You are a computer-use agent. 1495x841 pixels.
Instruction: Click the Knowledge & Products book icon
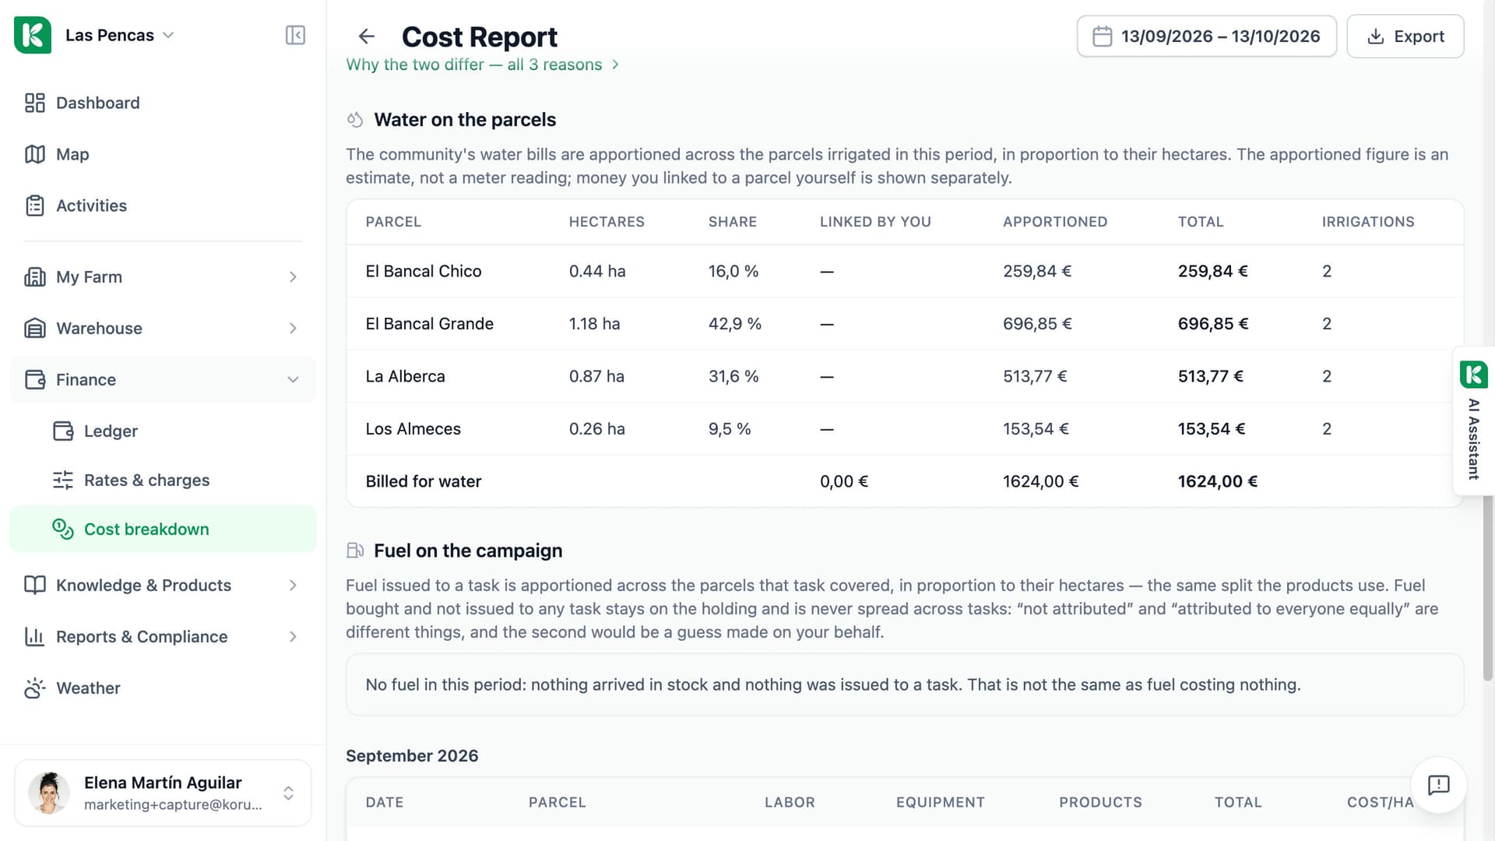point(35,586)
